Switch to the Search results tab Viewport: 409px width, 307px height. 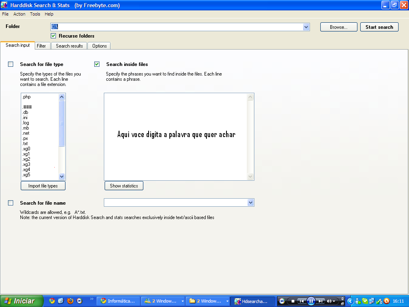click(69, 46)
